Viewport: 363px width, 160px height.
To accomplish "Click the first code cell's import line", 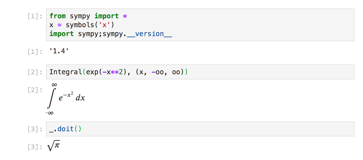I will [x=88, y=16].
